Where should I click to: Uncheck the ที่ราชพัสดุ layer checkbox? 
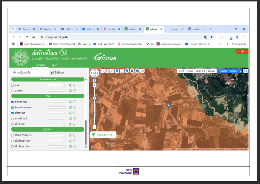pyautogui.click(x=12, y=113)
